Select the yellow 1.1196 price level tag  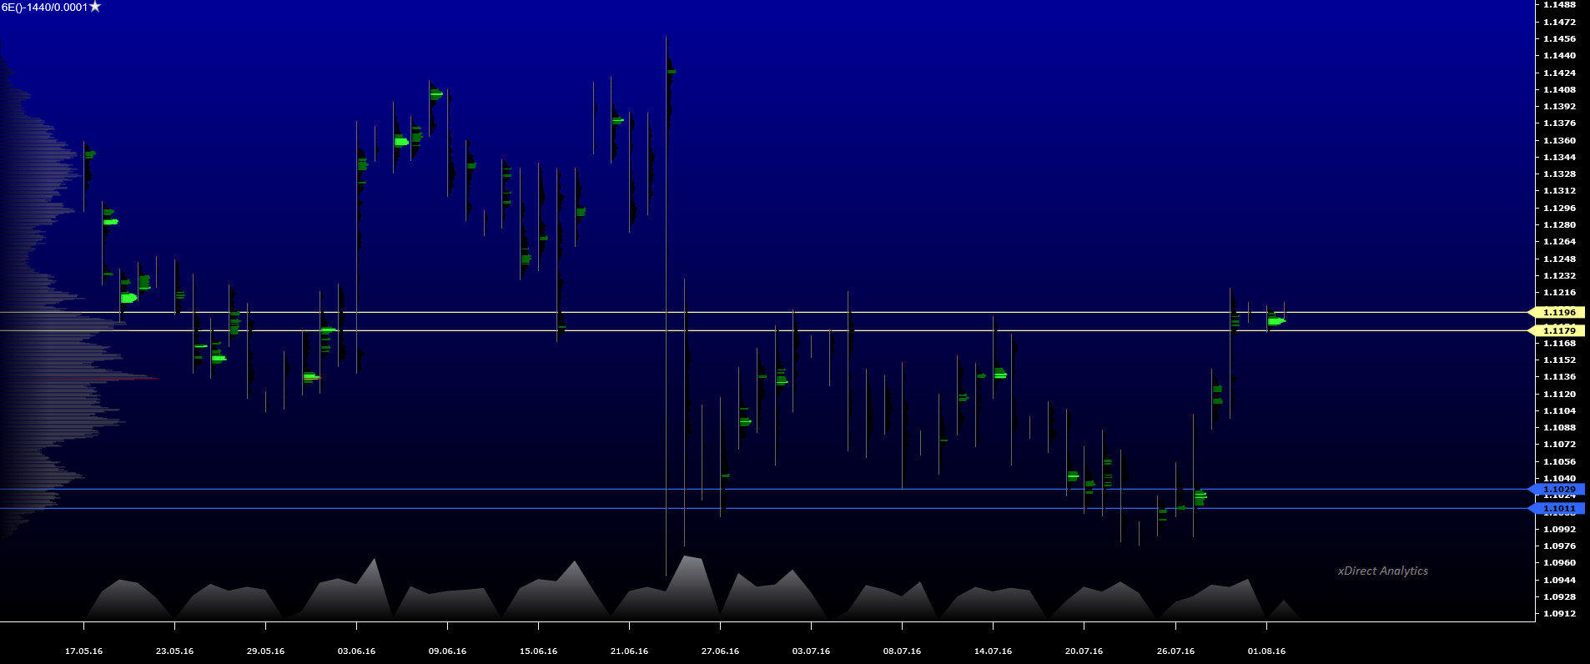pyautogui.click(x=1558, y=313)
